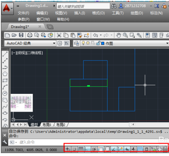Click the layer color swatch next to 作图
This screenshot has height=156, width=169.
(103, 43)
